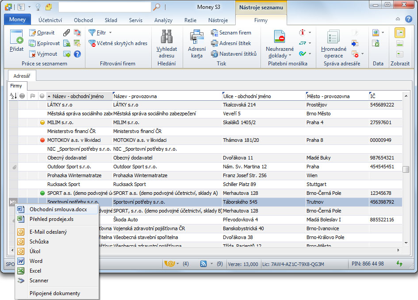Viewport: 418px width, 300px height.
Task: Select Rucksack Sport company name
Action: point(63,184)
